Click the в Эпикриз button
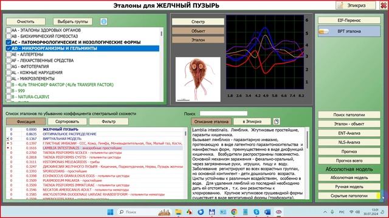The width and height of the screenshot is (389, 218). point(252,122)
